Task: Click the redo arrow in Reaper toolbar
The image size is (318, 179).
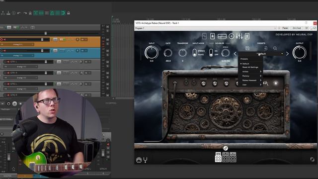Action: click(25, 13)
